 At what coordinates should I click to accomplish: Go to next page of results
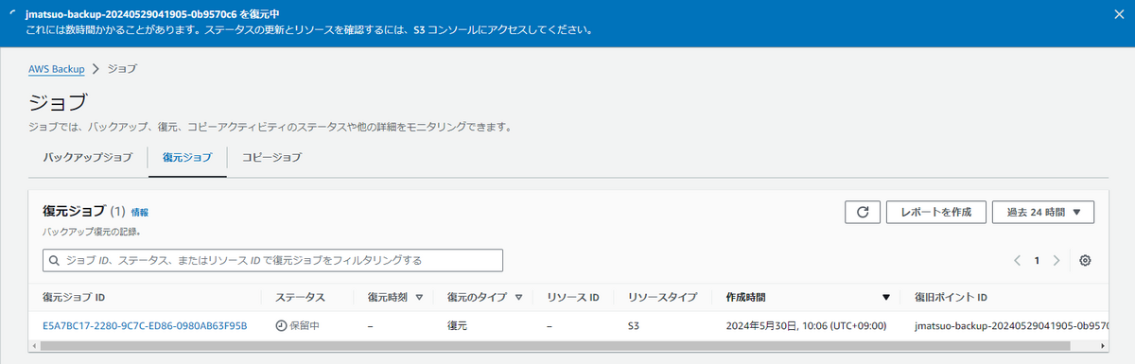[x=1056, y=260]
